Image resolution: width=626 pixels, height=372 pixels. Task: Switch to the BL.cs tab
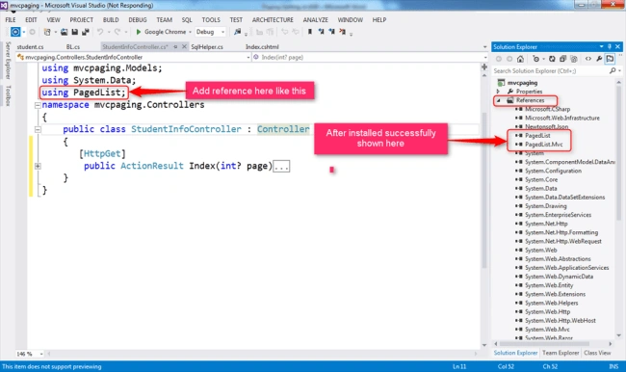coord(73,47)
